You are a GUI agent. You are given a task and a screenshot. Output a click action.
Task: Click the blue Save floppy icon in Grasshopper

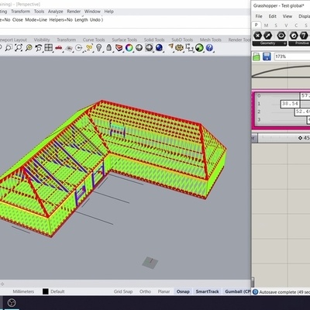[x=267, y=57]
